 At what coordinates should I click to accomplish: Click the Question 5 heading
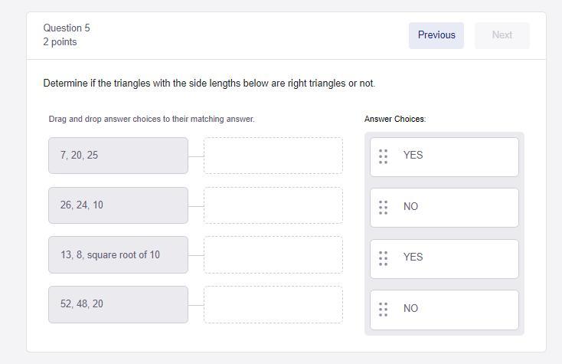click(x=67, y=28)
